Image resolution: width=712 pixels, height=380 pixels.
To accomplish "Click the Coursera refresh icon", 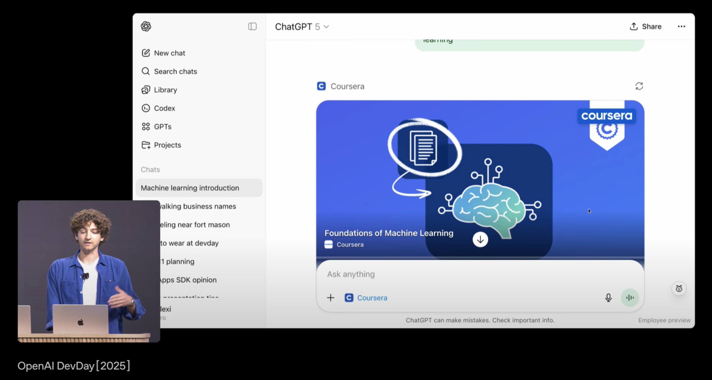I will tap(639, 86).
